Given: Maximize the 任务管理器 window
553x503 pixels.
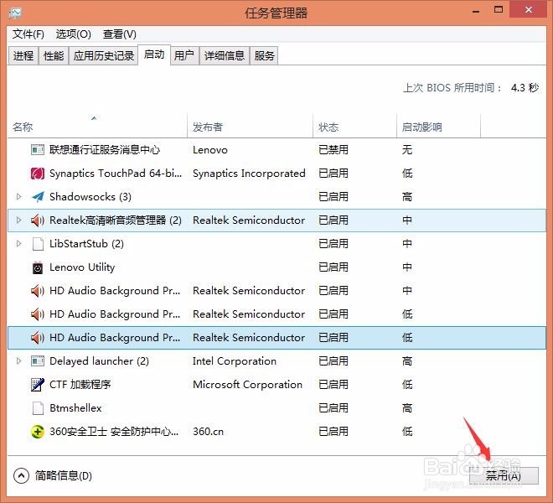Looking at the screenshot, I should click(x=499, y=10).
